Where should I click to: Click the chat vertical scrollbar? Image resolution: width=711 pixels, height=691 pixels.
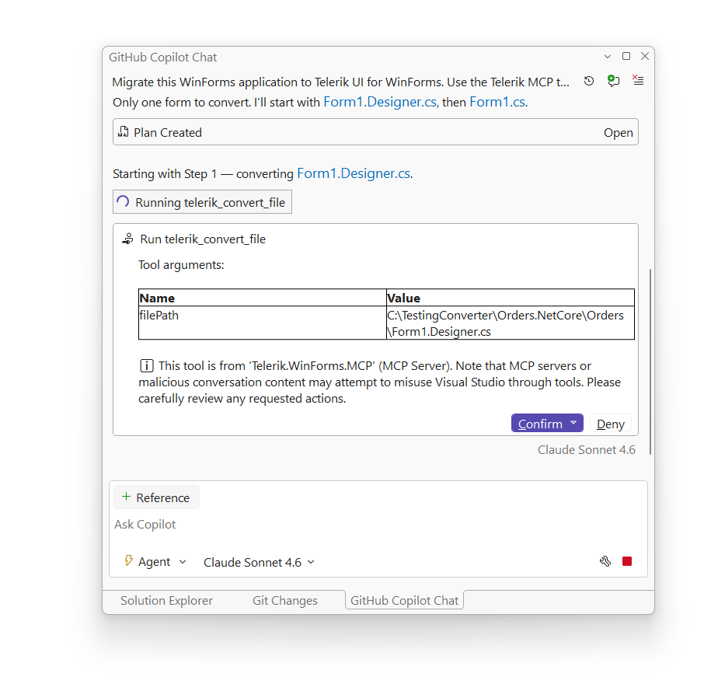[650, 361]
